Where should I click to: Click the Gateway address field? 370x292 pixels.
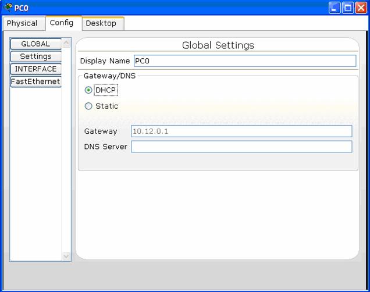[241, 131]
